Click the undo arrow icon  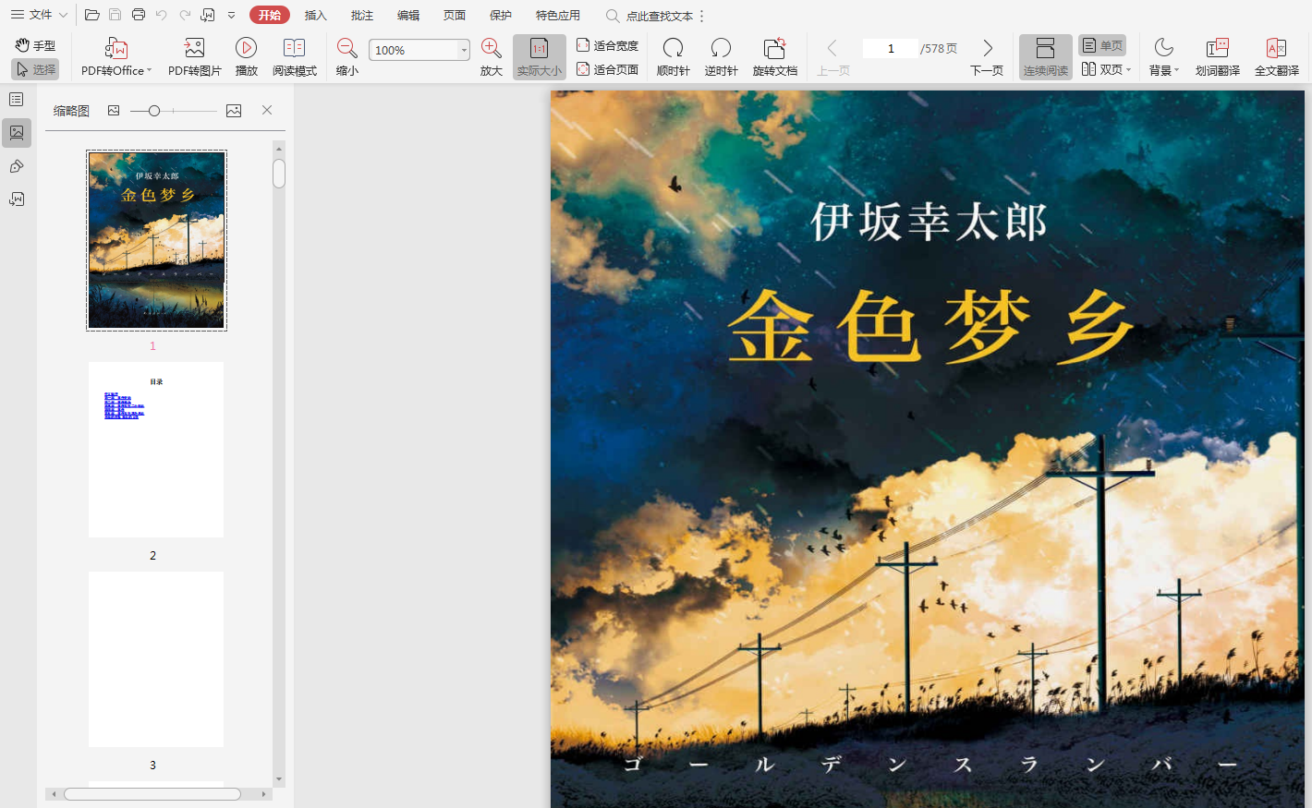tap(162, 15)
